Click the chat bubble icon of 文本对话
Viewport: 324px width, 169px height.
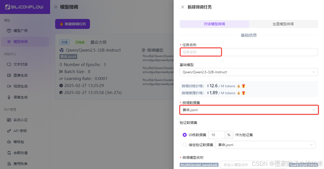[9, 64]
